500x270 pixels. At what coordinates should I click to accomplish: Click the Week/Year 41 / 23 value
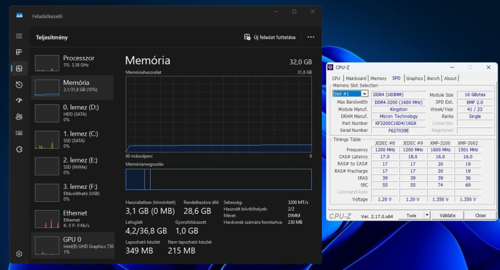(475, 109)
